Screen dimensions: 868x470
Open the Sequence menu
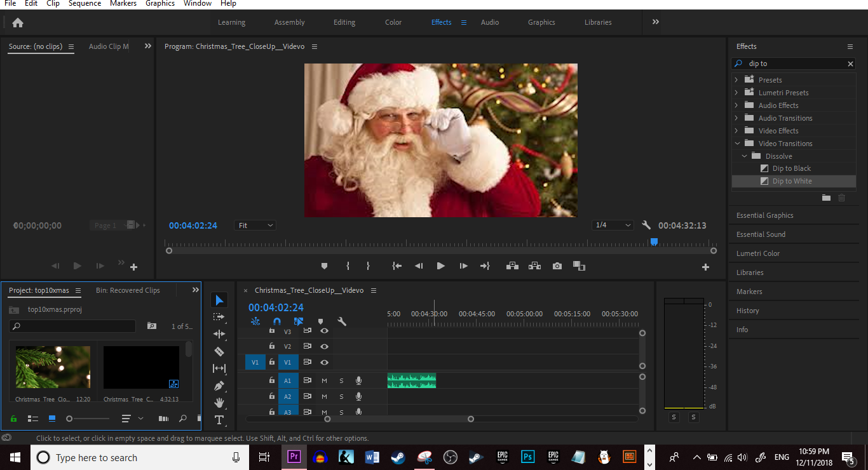point(85,4)
